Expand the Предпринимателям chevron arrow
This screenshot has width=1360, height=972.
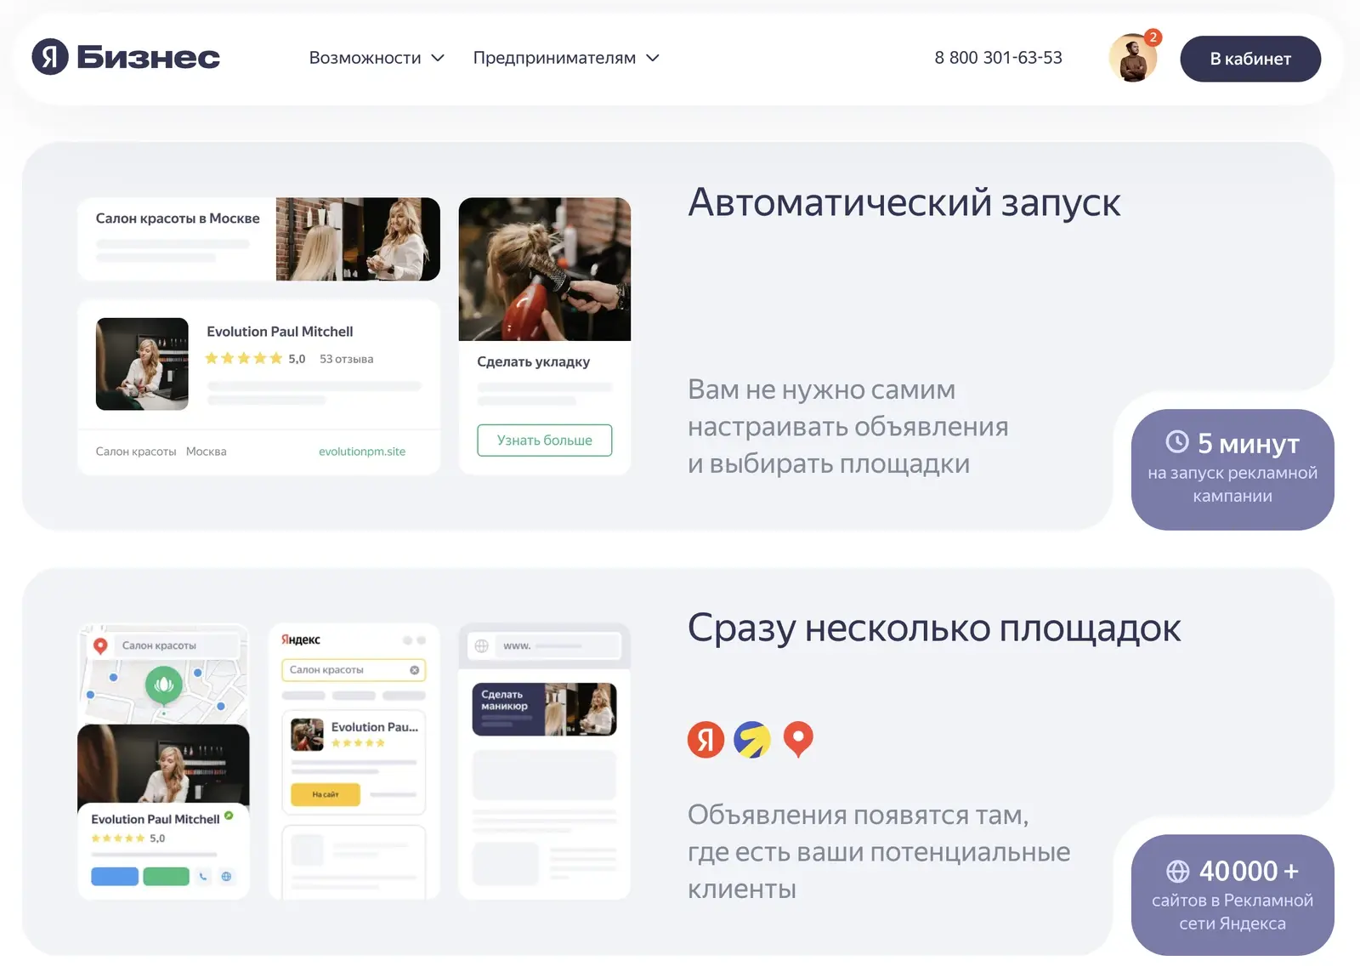[x=653, y=58]
